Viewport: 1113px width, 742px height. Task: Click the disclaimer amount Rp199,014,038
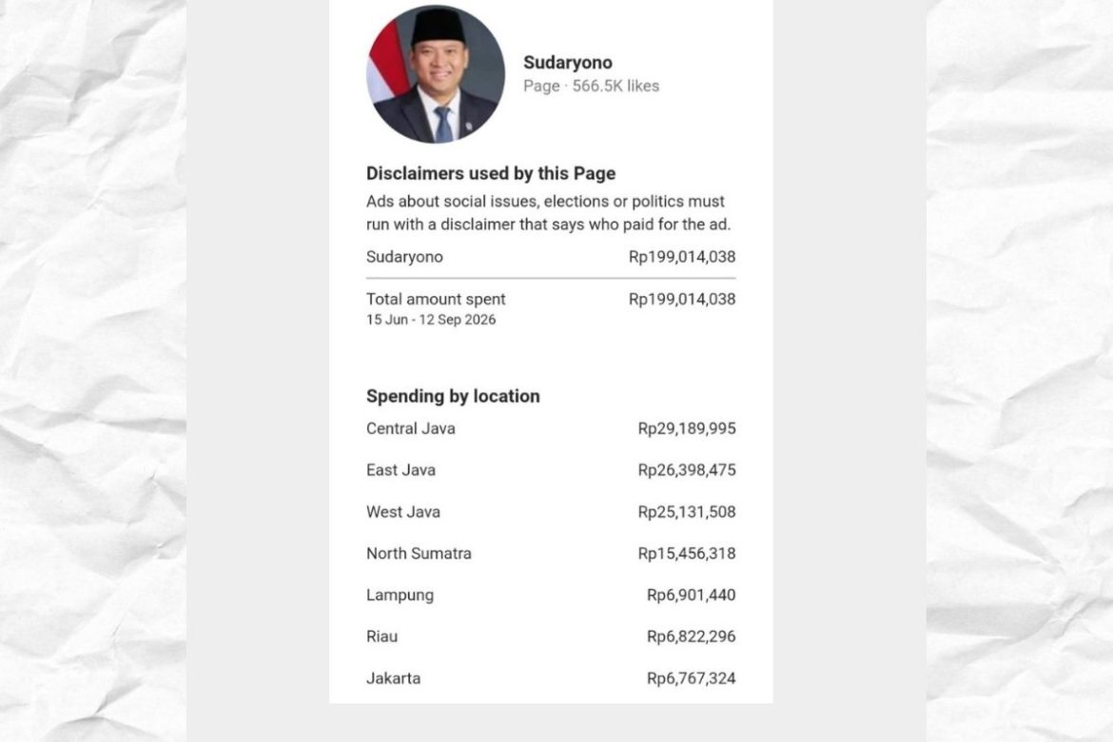click(682, 257)
